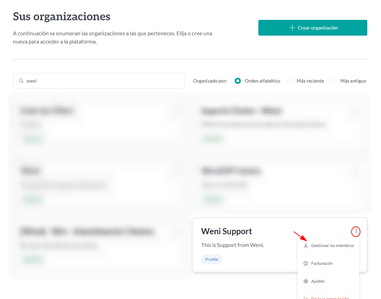Choose Dejar la organización menu item

pos(330,297)
